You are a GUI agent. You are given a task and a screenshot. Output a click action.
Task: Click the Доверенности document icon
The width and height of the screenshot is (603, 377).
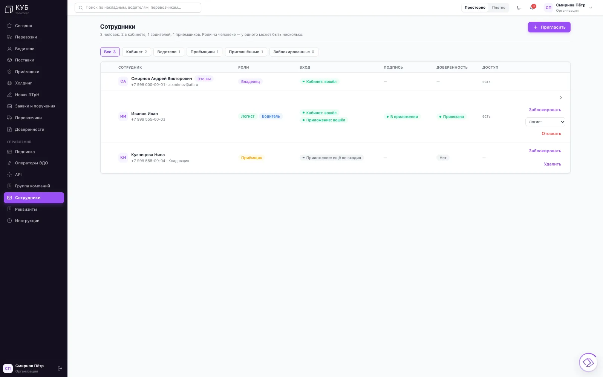point(9,129)
